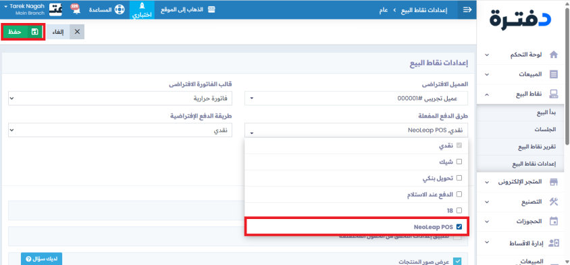Toggle the نقدي payment checkbox

459,145
